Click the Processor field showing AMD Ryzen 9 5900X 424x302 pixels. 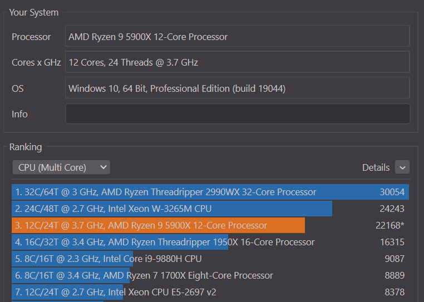point(238,36)
